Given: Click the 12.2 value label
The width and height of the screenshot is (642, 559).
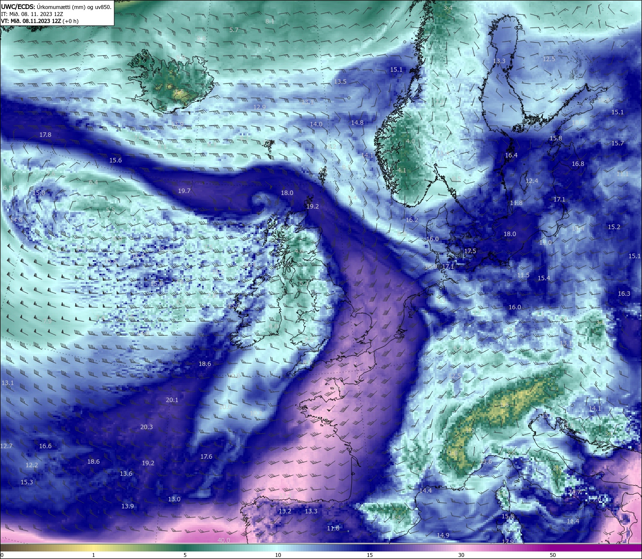Looking at the screenshot, I should click(x=32, y=465).
